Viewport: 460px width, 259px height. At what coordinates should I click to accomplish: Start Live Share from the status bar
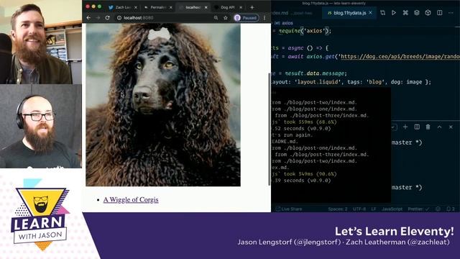click(289, 209)
